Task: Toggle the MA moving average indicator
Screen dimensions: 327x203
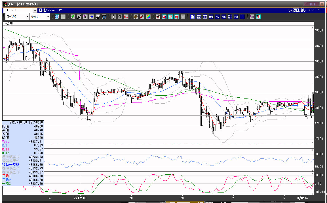Action: point(199,17)
